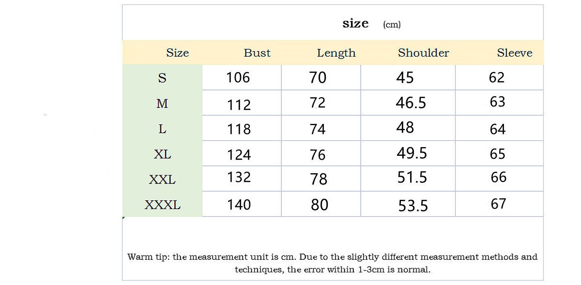Select the XXXL size row label
The height and width of the screenshot is (285, 581).
click(x=162, y=205)
